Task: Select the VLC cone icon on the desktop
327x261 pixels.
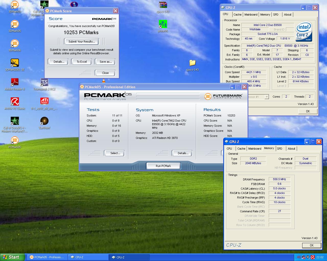Action: (103, 81)
